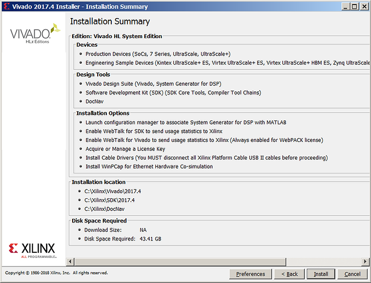Click the 43.41 GB disk space value

click(x=150, y=239)
